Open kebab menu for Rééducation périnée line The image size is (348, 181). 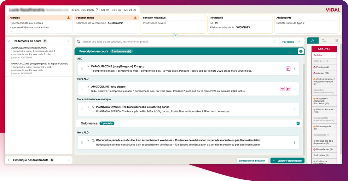tap(295, 142)
